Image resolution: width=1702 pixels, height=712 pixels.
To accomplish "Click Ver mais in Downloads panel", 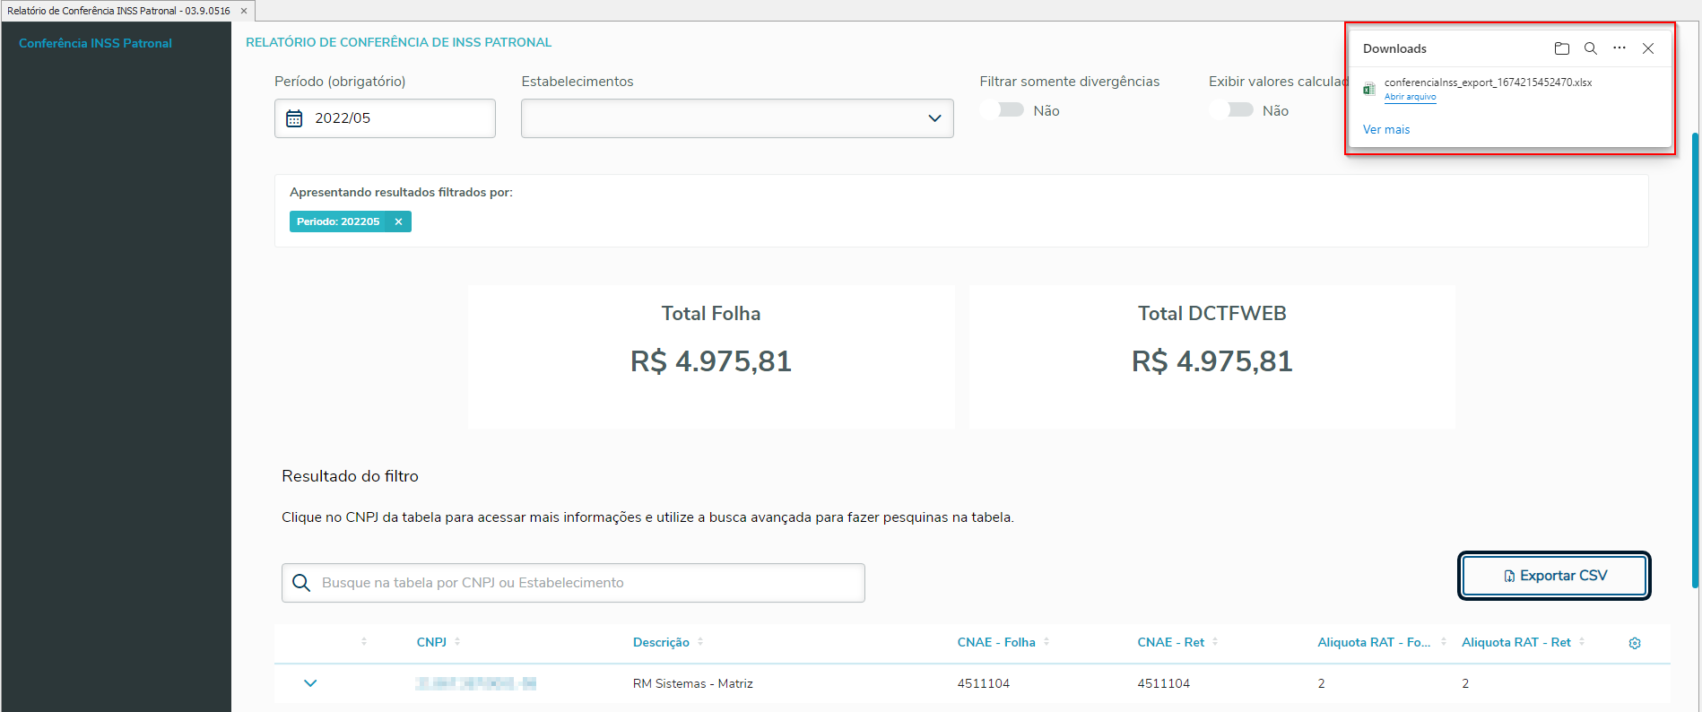I will pos(1386,129).
